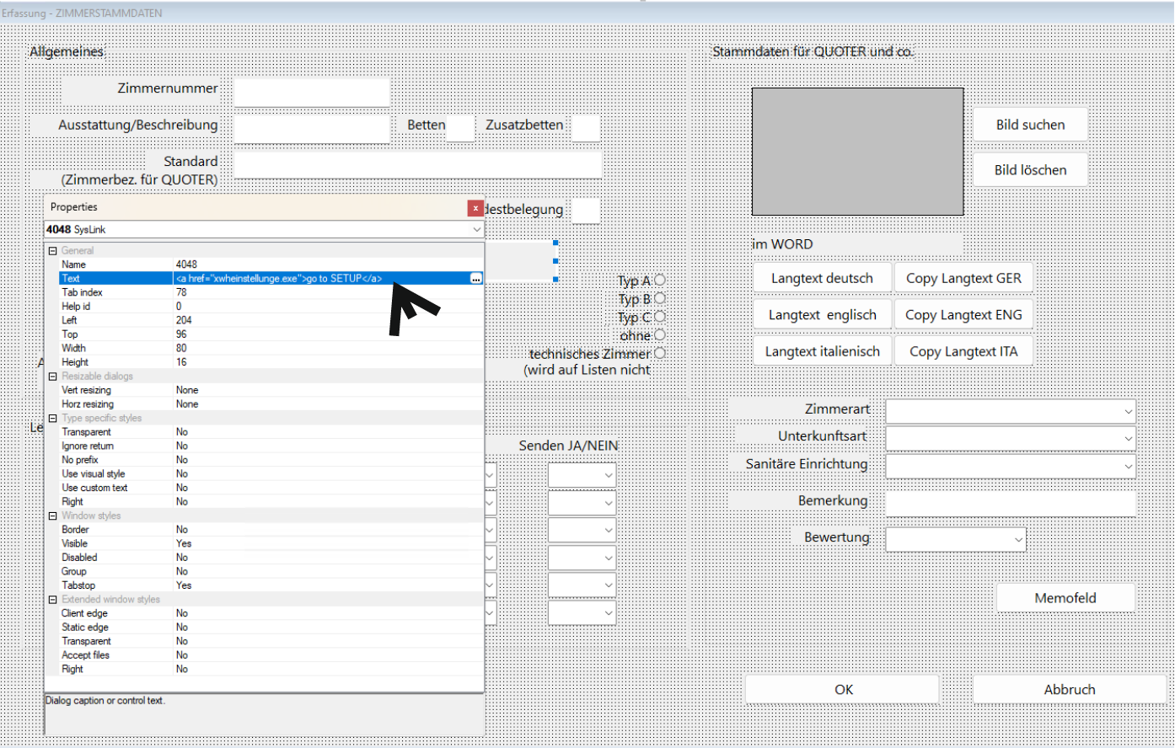Collapse the Type specific styles section

click(52, 419)
